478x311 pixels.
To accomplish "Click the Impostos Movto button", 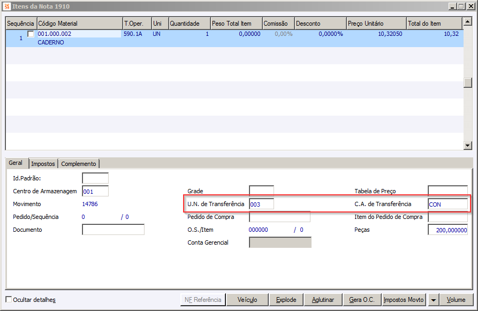I will (x=404, y=300).
